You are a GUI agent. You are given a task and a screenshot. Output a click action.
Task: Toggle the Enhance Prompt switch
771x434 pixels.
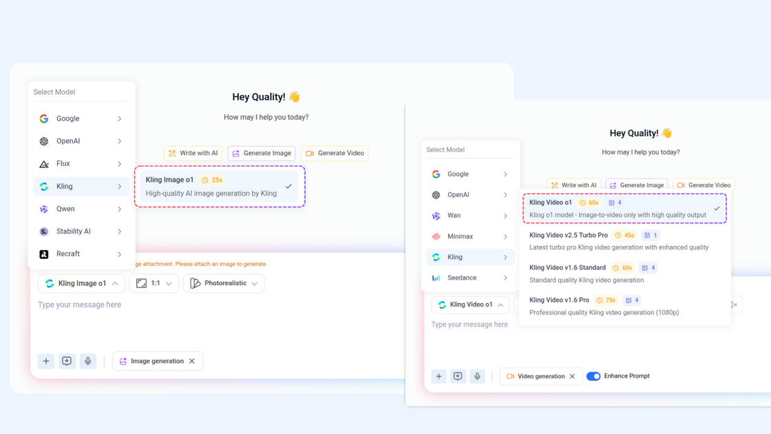click(593, 376)
